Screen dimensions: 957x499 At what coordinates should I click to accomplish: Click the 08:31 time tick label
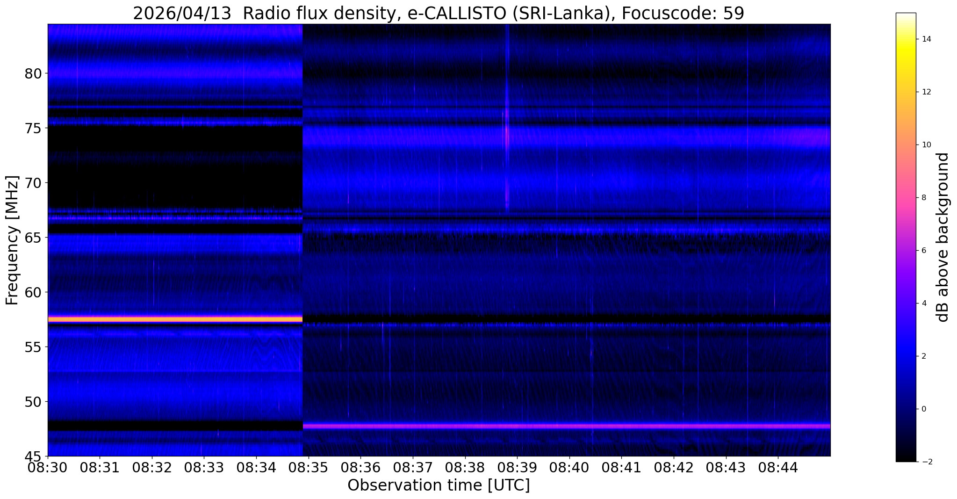(x=99, y=467)
